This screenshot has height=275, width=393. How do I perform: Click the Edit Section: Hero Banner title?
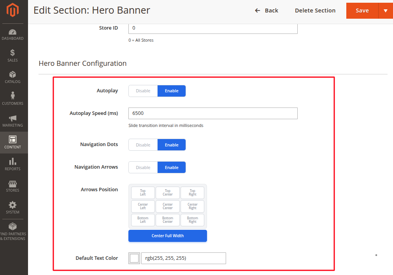click(92, 10)
